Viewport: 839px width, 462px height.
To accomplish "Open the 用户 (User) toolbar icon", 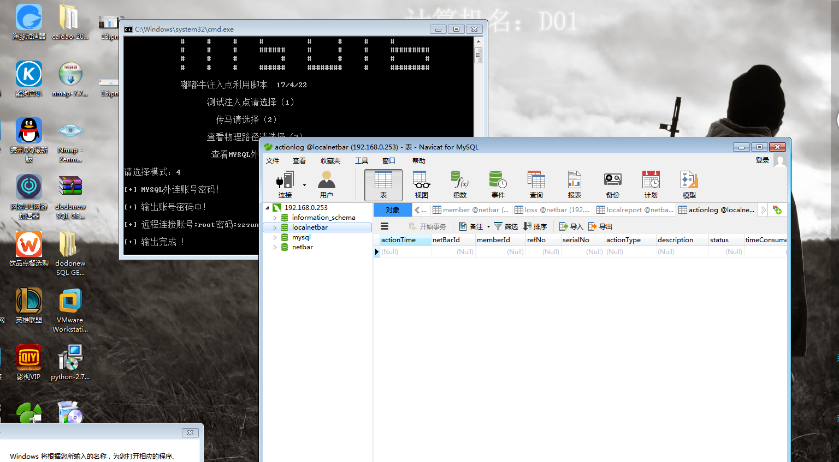I will click(x=327, y=185).
